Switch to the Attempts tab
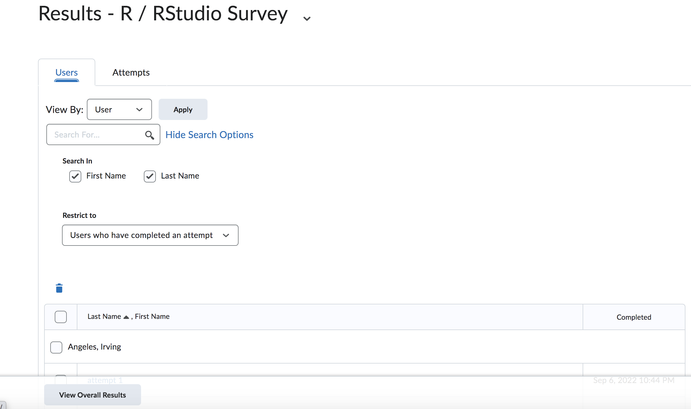Screen dimensions: 691x409 131,72
